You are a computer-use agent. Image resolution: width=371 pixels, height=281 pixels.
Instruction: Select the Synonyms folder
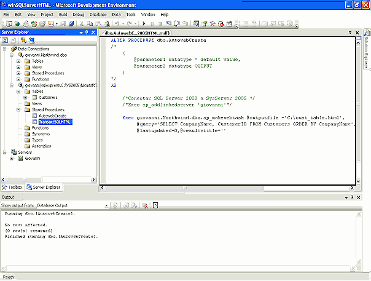pyautogui.click(x=41, y=134)
